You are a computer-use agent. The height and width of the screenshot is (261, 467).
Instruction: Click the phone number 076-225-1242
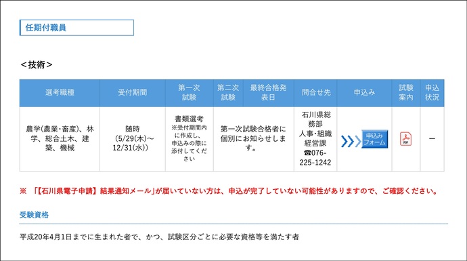pos(315,158)
